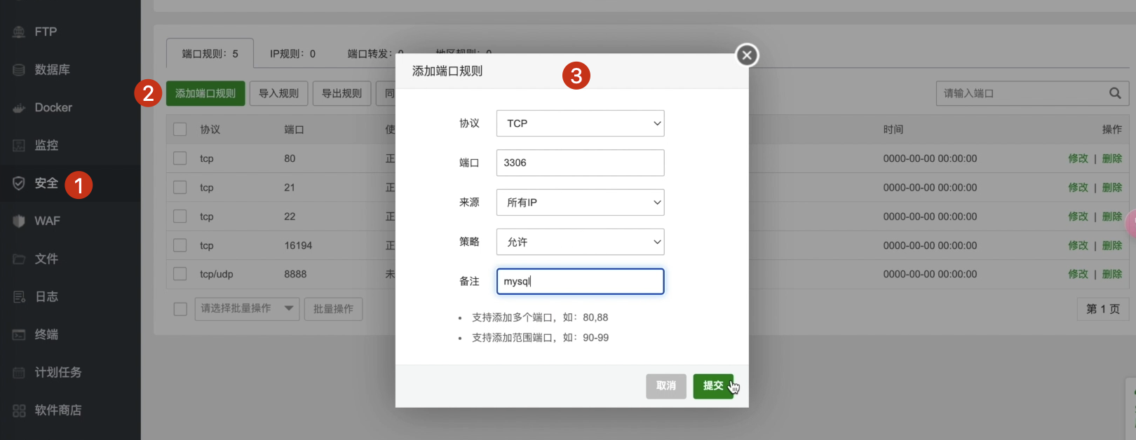This screenshot has height=440, width=1136.
Task: Open the 日志 log icon in sidebar
Action: click(x=19, y=296)
